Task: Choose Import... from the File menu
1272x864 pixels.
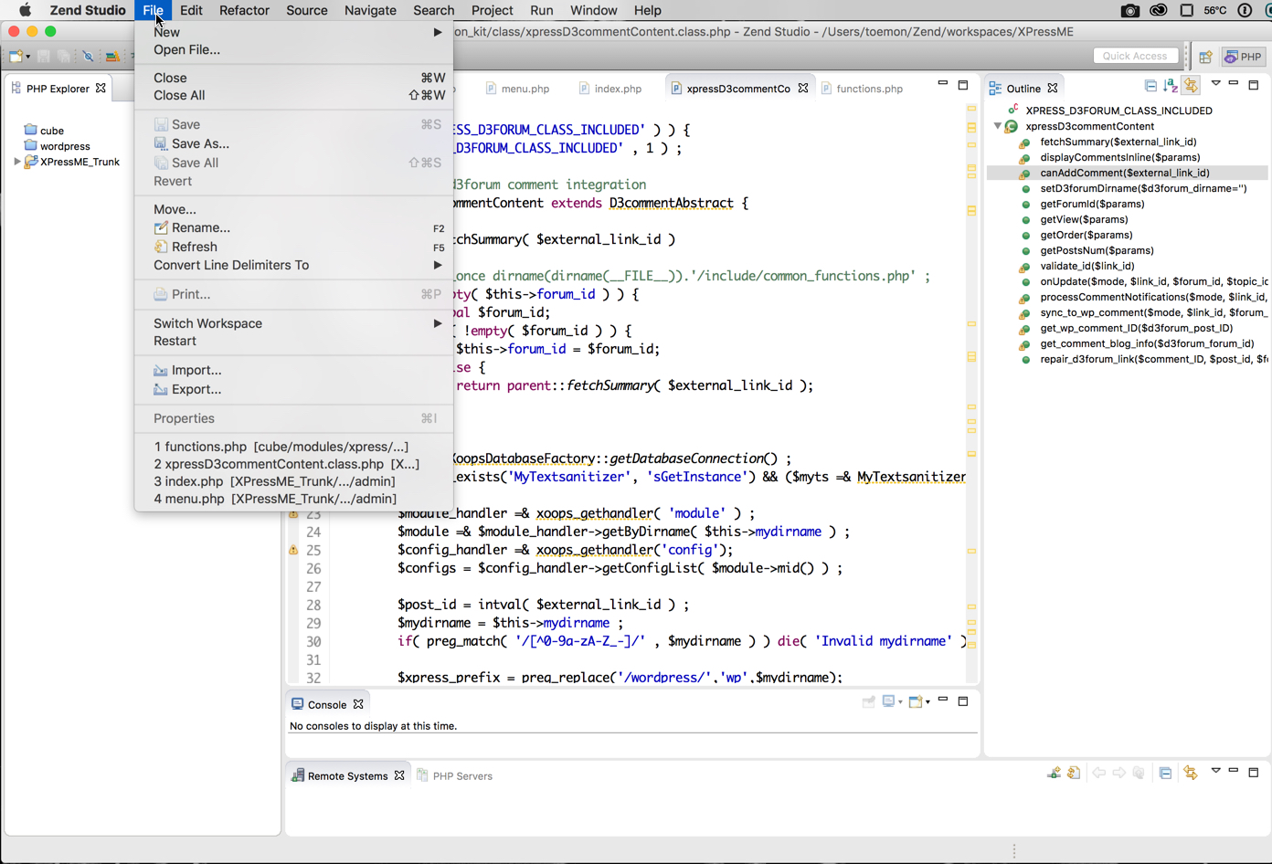Action: point(293,370)
